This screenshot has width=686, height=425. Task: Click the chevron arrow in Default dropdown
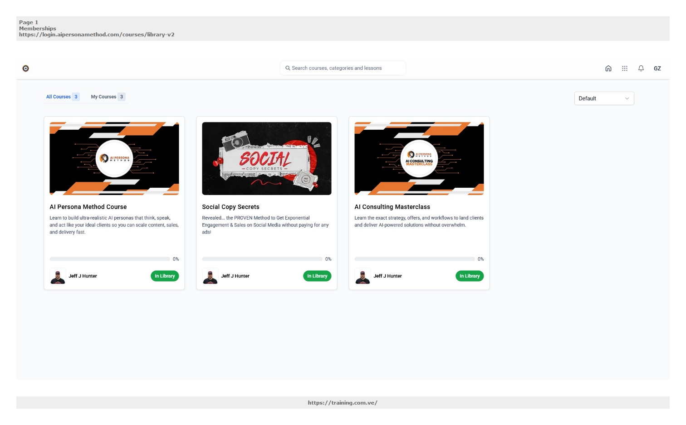coord(627,98)
